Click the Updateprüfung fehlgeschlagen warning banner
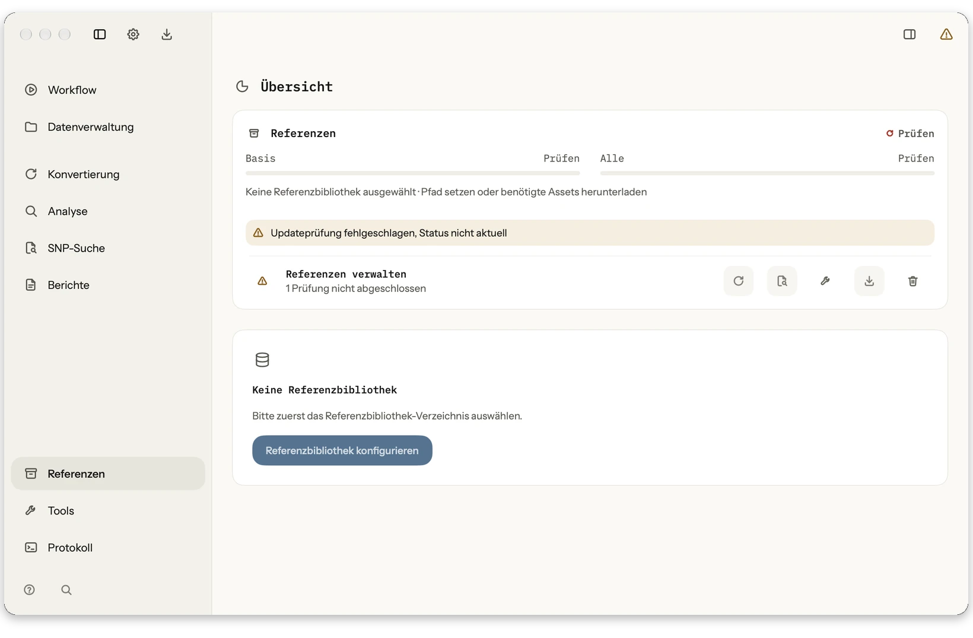This screenshot has width=973, height=638. click(590, 233)
